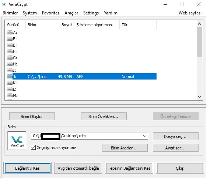This screenshot has height=179, width=207.
Task: Select the mounted J: drive icon
Action: pyautogui.click(x=10, y=77)
